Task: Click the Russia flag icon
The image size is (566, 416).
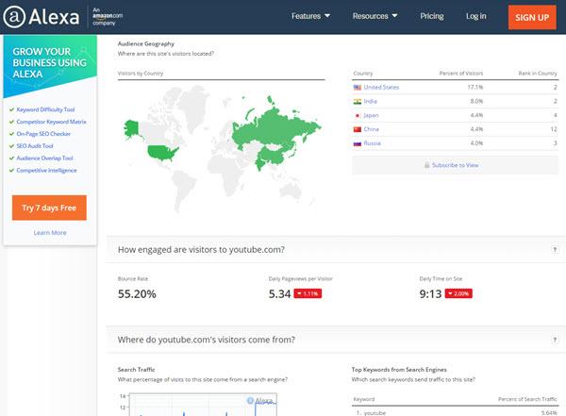Action: coord(358,143)
